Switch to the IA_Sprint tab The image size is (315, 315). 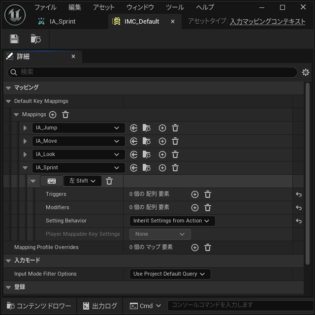pos(57,21)
